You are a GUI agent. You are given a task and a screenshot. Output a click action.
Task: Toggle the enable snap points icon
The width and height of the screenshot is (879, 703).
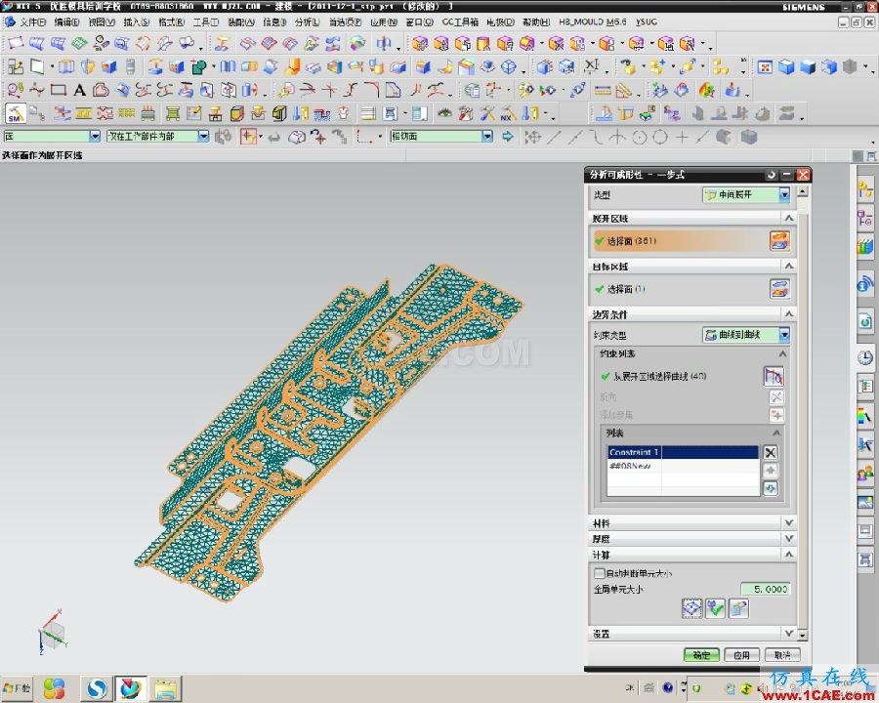(532, 137)
